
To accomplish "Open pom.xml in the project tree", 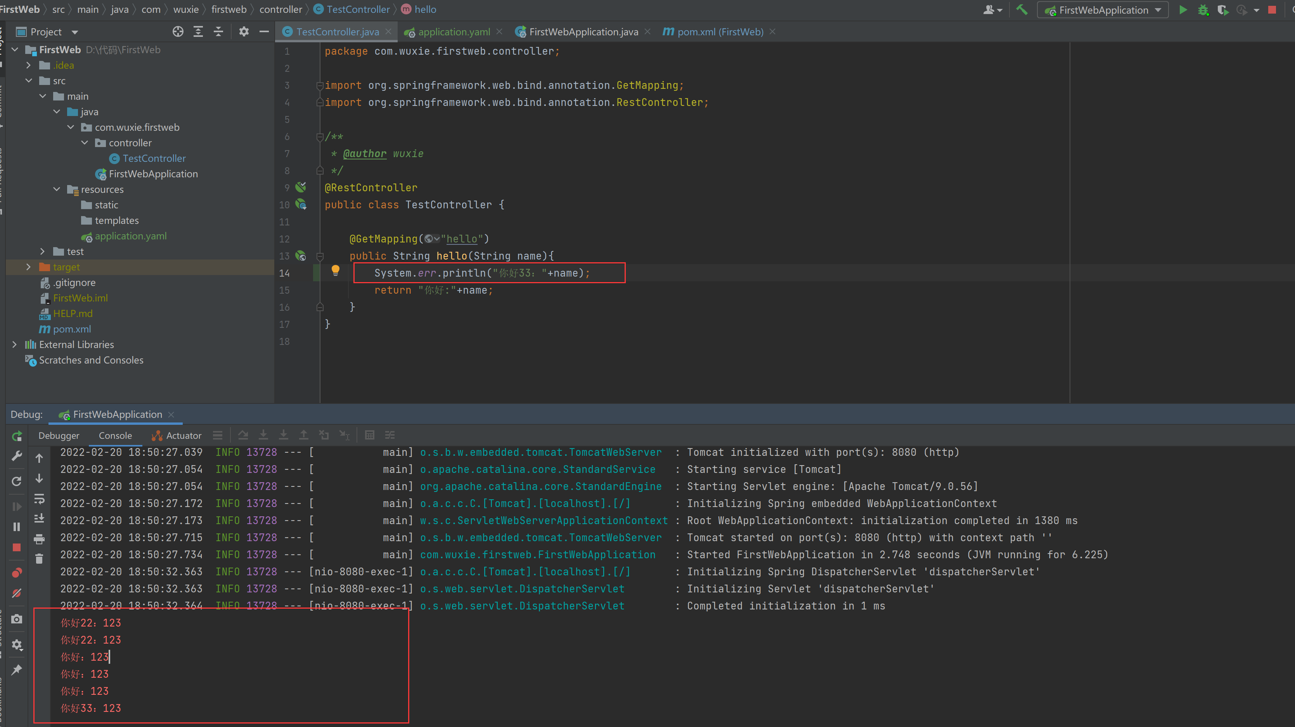I will click(x=72, y=329).
